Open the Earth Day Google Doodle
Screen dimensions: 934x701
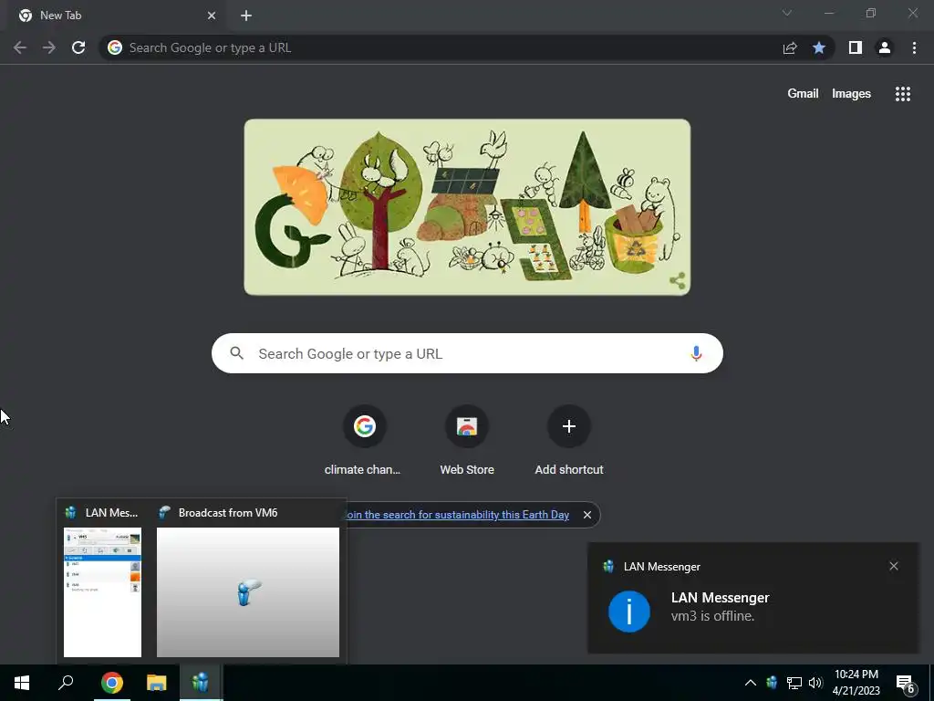click(467, 207)
